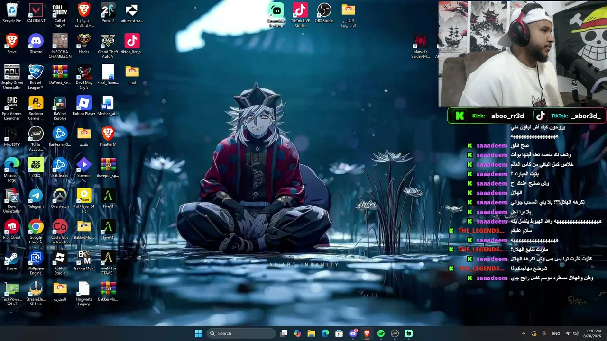Select the Riot Client shortcut

tap(12, 229)
